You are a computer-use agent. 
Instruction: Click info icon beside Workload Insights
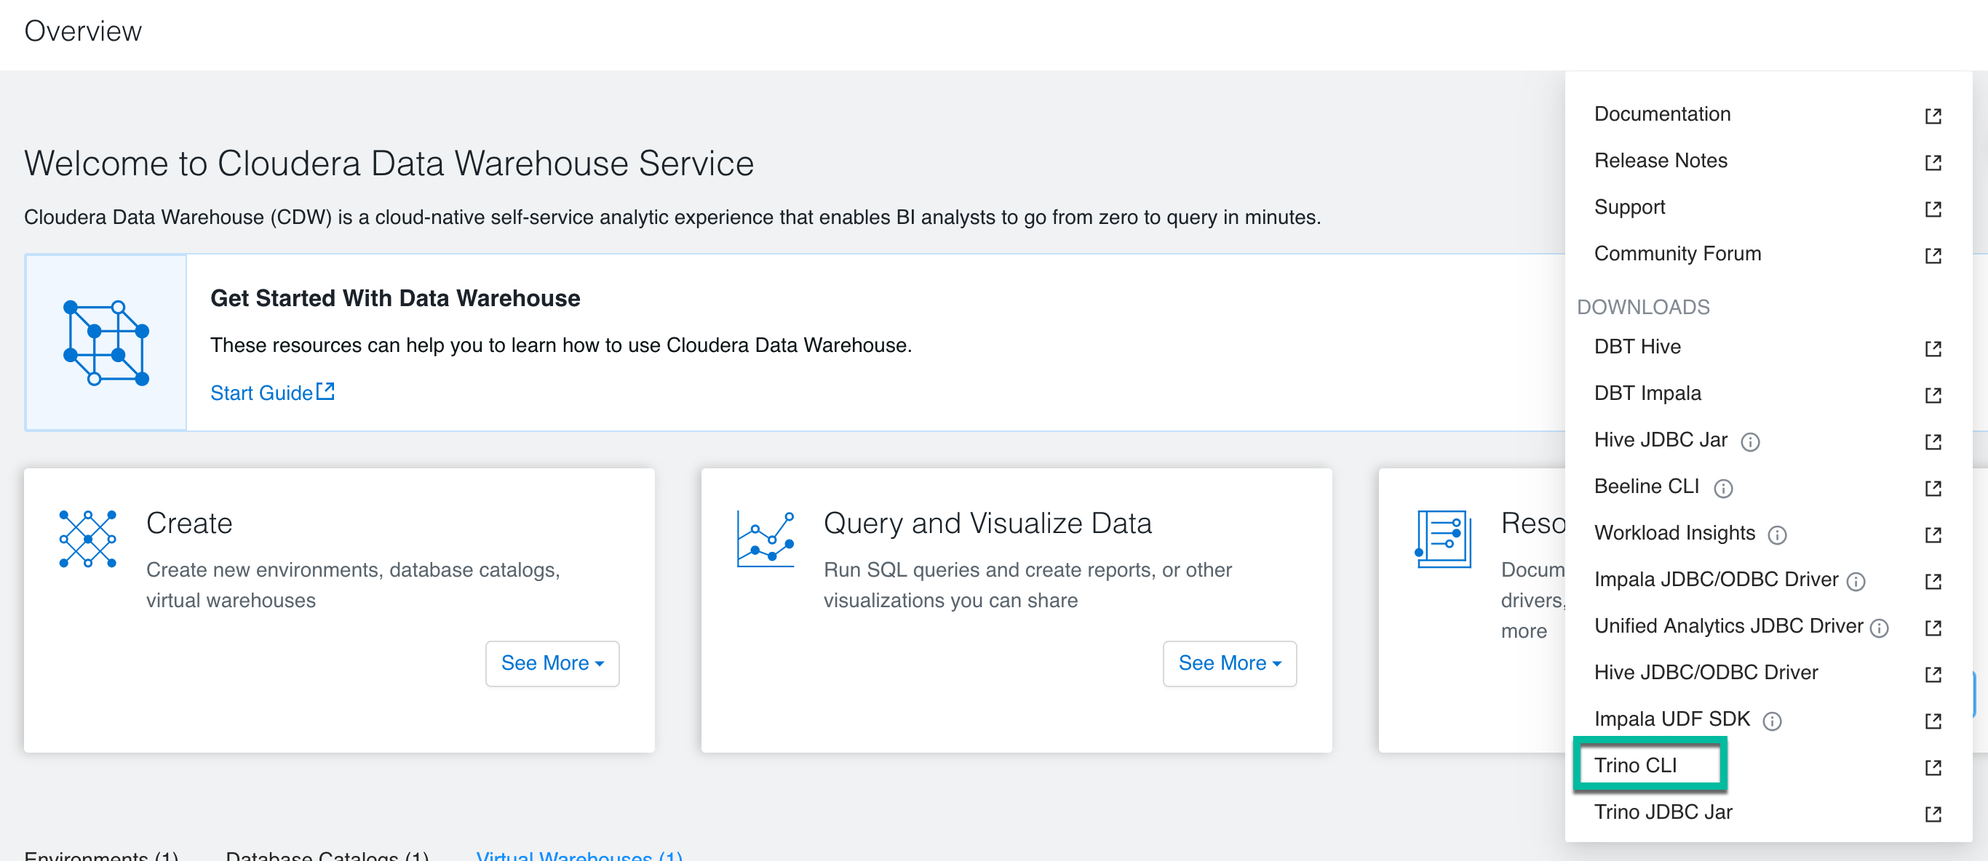click(x=1776, y=534)
